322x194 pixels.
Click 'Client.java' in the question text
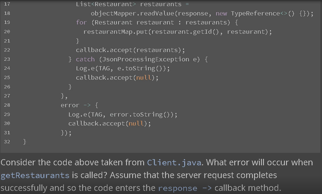pyautogui.click(x=174, y=163)
